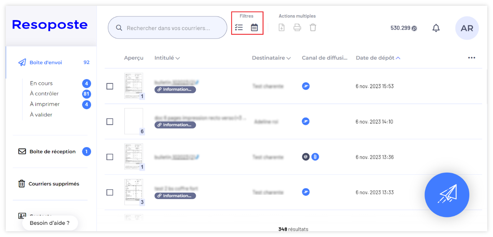The image size is (493, 237).
Task: Open Boîte de réception in the sidebar
Action: (52, 151)
